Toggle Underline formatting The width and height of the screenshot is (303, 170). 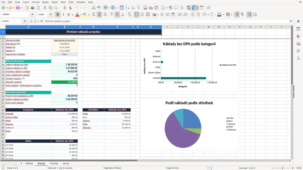69,15
